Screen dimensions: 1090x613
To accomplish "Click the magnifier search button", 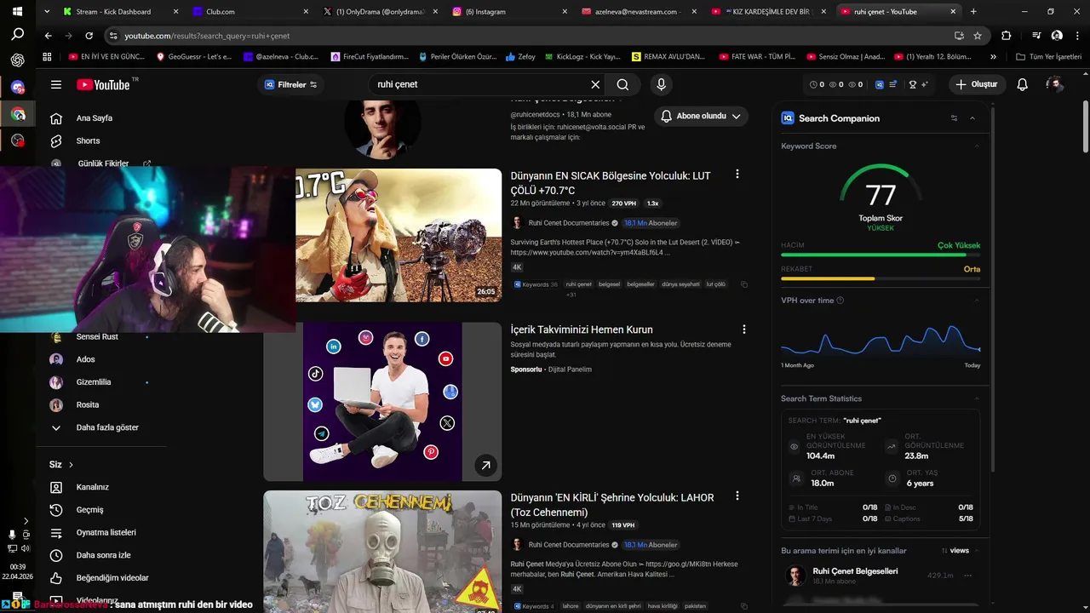I will (622, 84).
